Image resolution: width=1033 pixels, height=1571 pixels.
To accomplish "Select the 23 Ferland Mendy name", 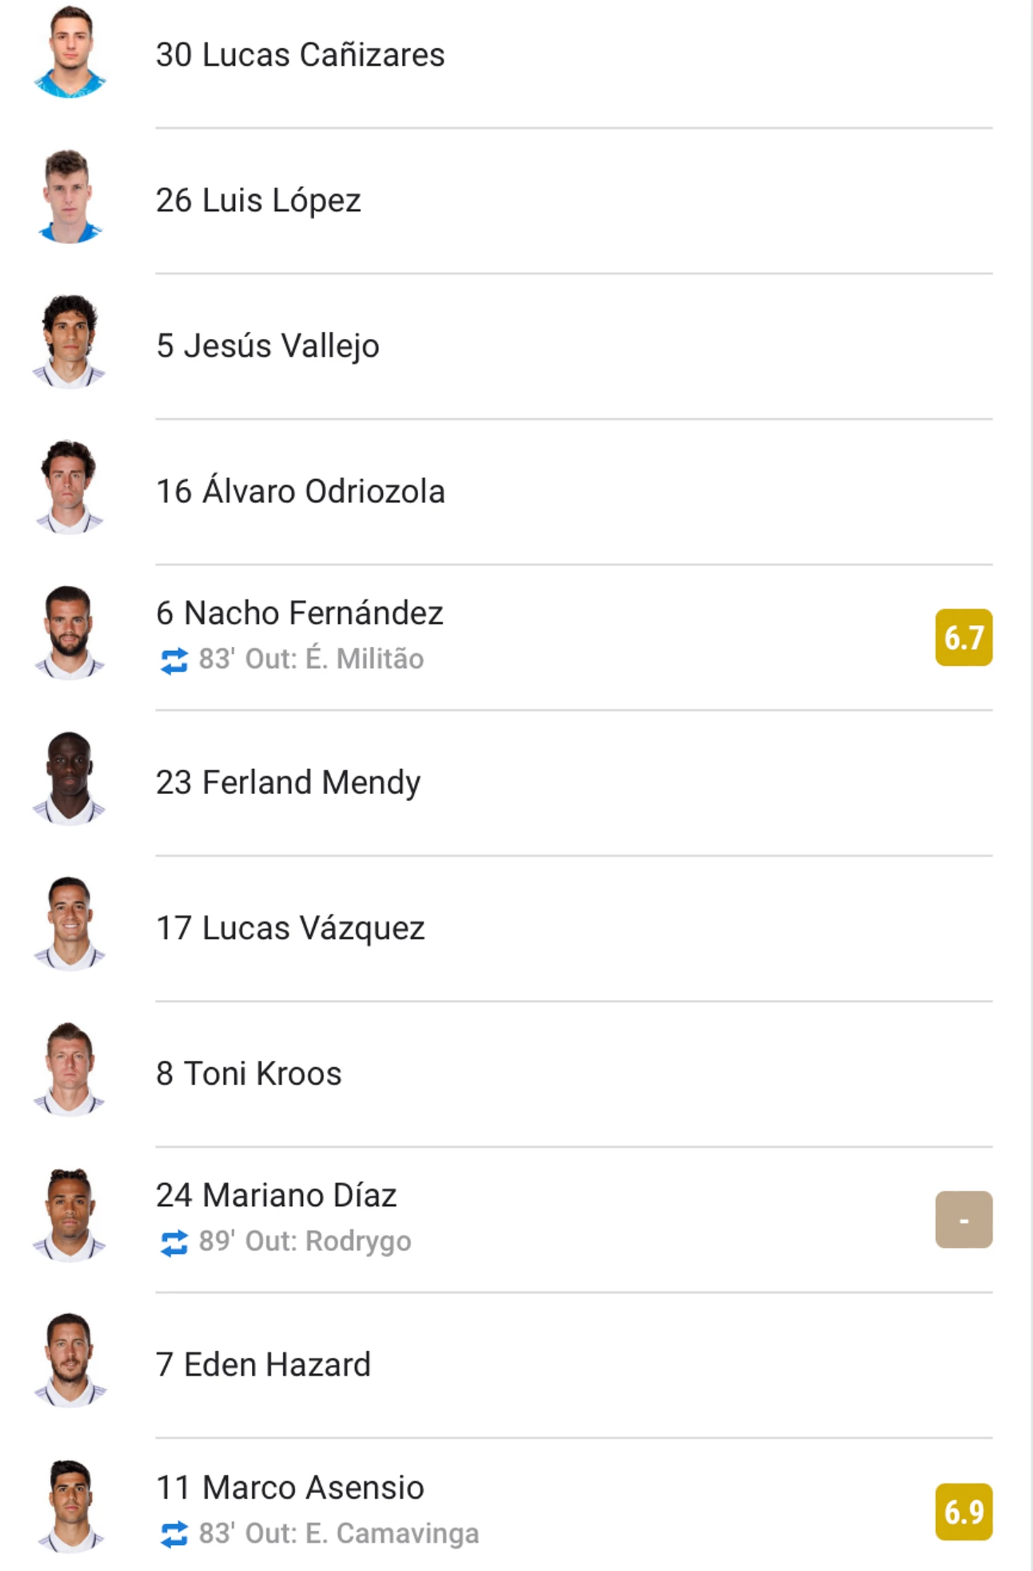I will [288, 783].
